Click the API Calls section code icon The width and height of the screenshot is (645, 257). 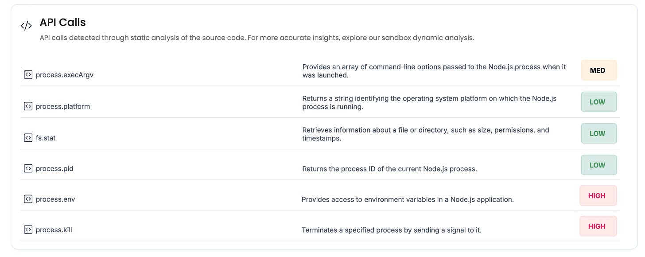[x=26, y=26]
